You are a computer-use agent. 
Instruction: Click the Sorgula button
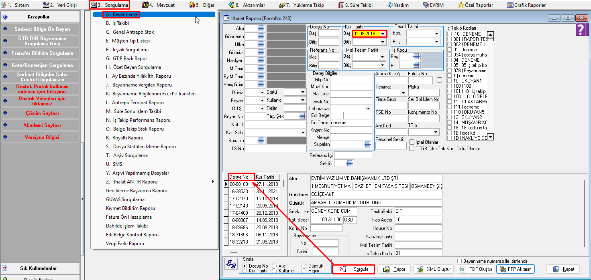coord(354,269)
